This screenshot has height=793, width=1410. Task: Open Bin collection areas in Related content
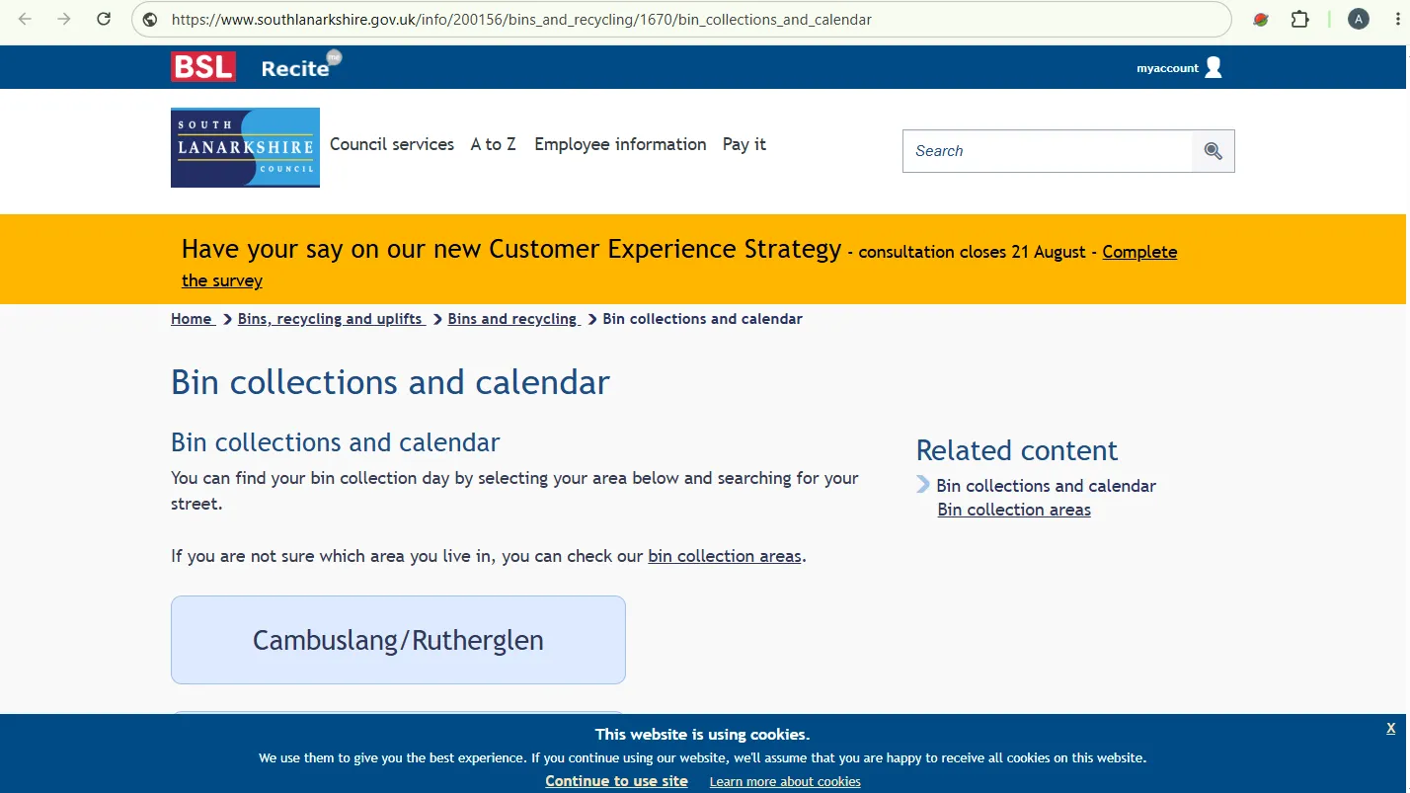pos(1014,510)
